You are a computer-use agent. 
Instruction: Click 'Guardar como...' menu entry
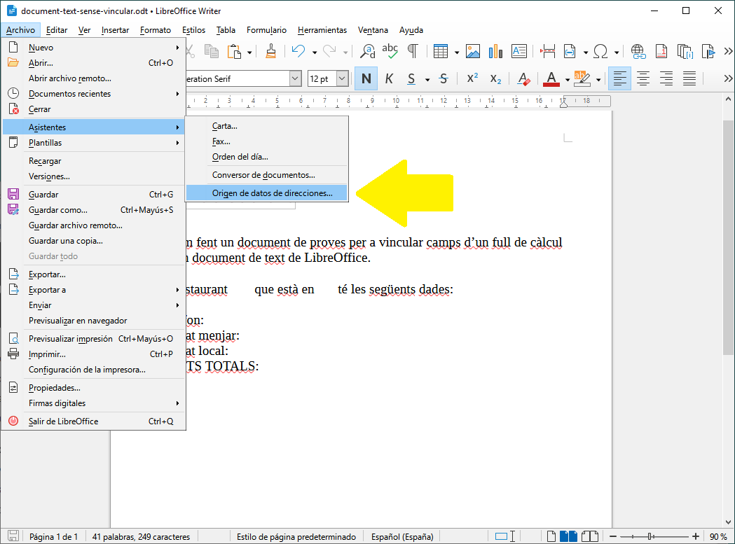point(57,210)
